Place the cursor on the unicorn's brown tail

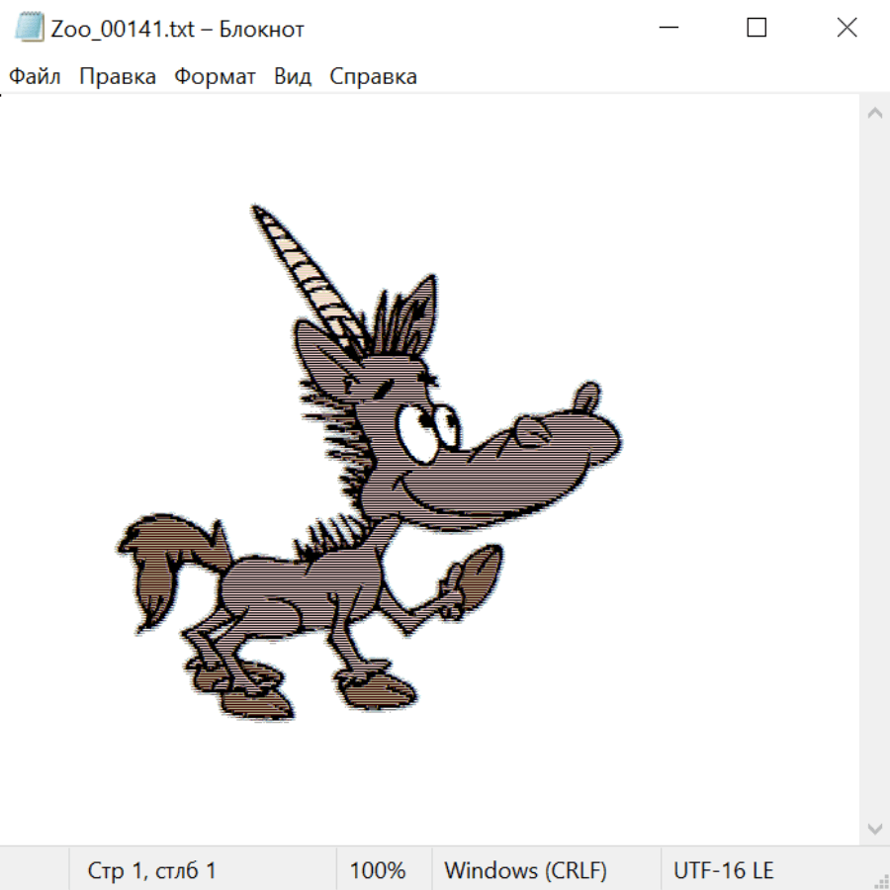[x=158, y=564]
